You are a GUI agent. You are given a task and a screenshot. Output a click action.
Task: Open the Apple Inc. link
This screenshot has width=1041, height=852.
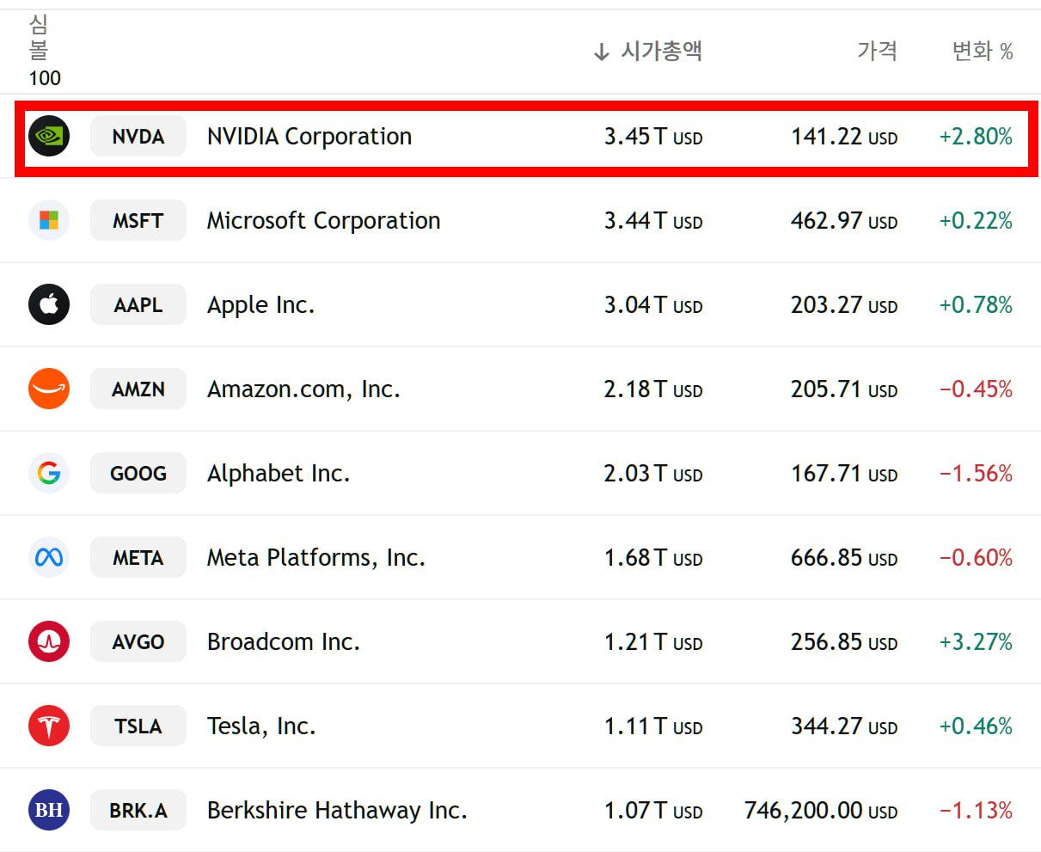pos(261,305)
